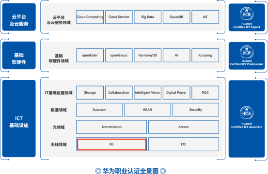This screenshot has height=174, width=268.
Task: Open the Cloud Service box
Action: [119, 17]
